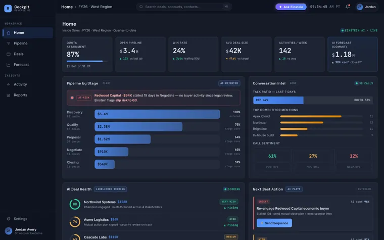Click the Northstar competitor row

[x=313, y=123]
